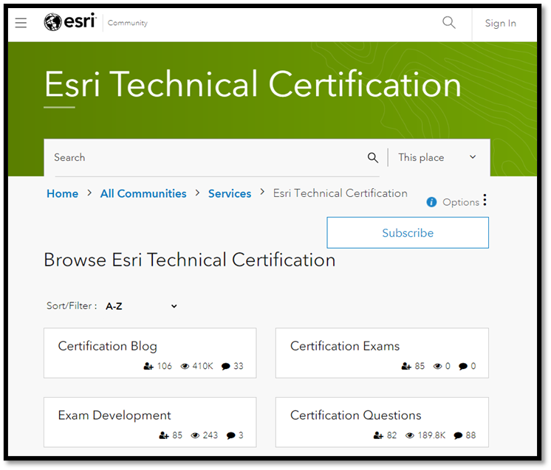Click the views eye icon on Exam Development
Image resolution: width=551 pixels, height=470 pixels.
(x=196, y=435)
